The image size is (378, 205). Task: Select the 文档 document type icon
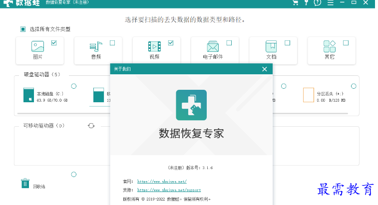[x=271, y=46]
